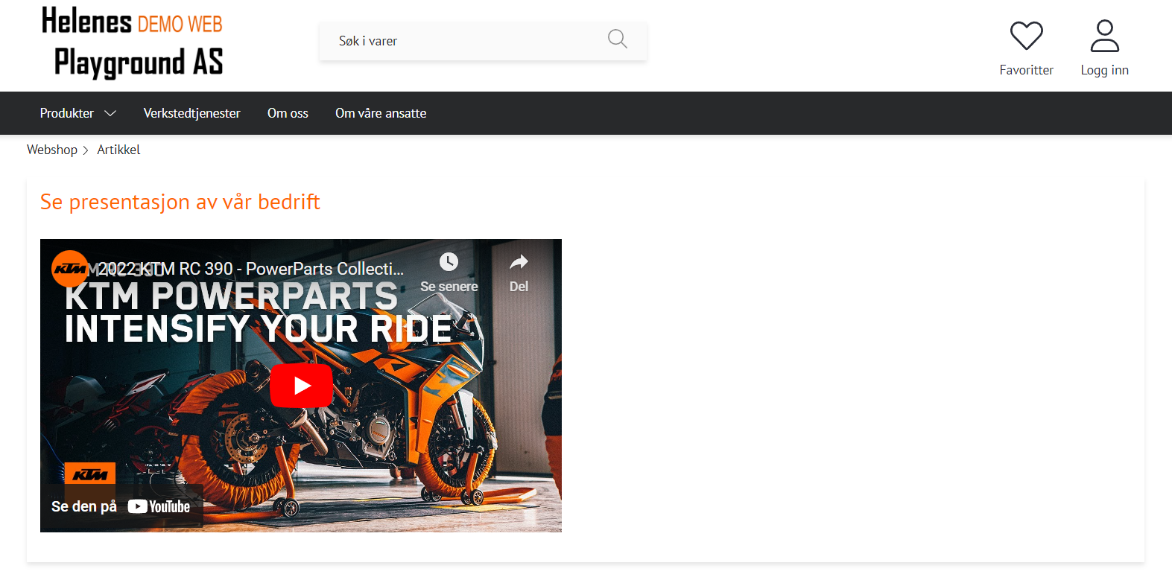Play the YouTube video

click(x=301, y=386)
